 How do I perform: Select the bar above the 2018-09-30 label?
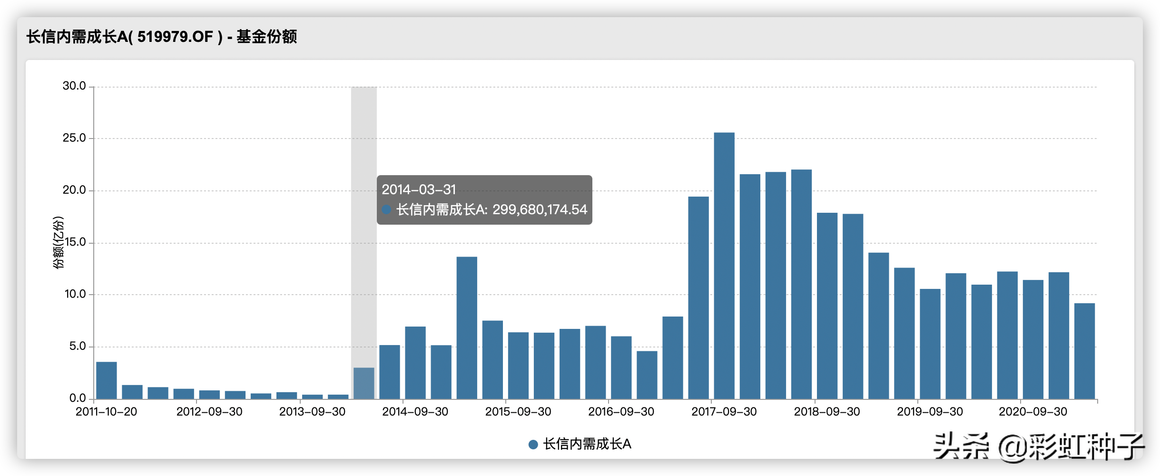click(x=827, y=306)
